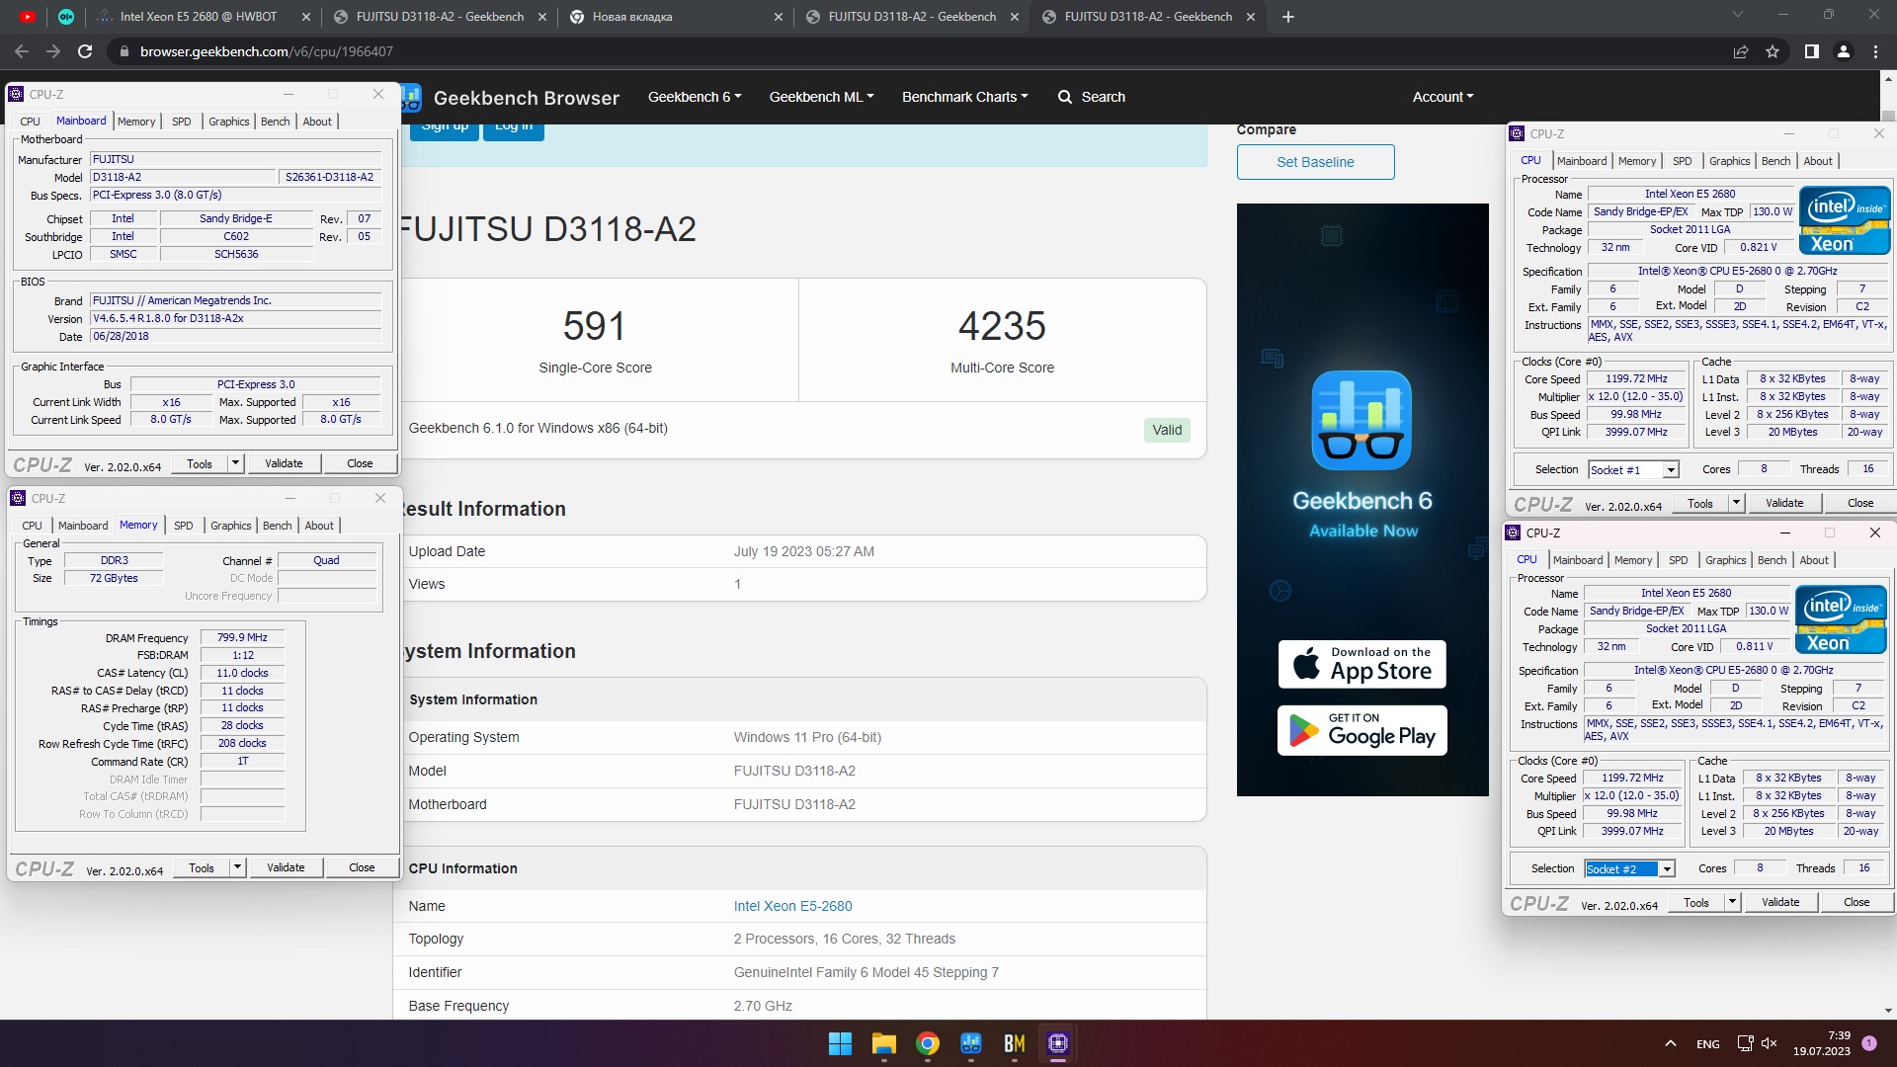Open About tab in Mainboard CPU-Z window
This screenshot has height=1067, width=1897.
(x=317, y=122)
